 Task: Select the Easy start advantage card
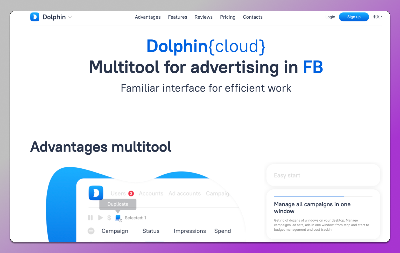(x=323, y=175)
